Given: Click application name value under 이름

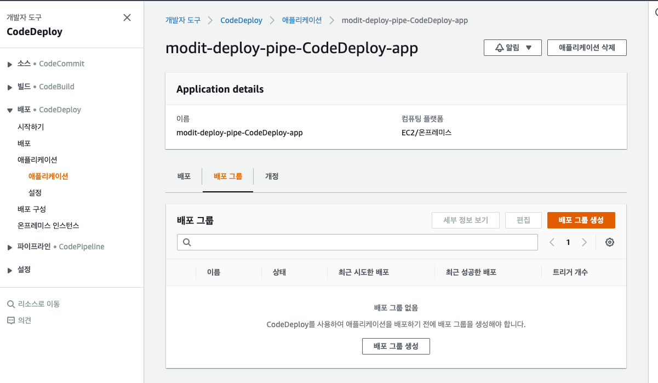Looking at the screenshot, I should [x=239, y=133].
